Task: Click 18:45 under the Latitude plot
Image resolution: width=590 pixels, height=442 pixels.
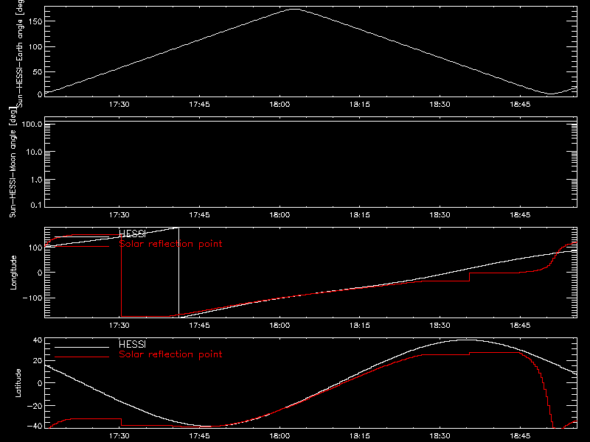Action: coord(520,436)
